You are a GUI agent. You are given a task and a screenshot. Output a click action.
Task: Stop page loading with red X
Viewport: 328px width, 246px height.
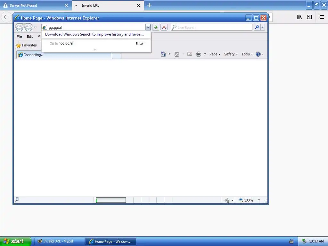[x=164, y=28]
